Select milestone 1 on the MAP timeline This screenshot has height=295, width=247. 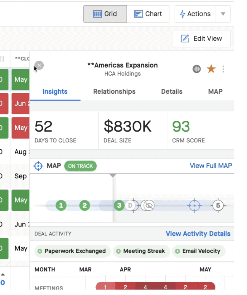pyautogui.click(x=61, y=205)
